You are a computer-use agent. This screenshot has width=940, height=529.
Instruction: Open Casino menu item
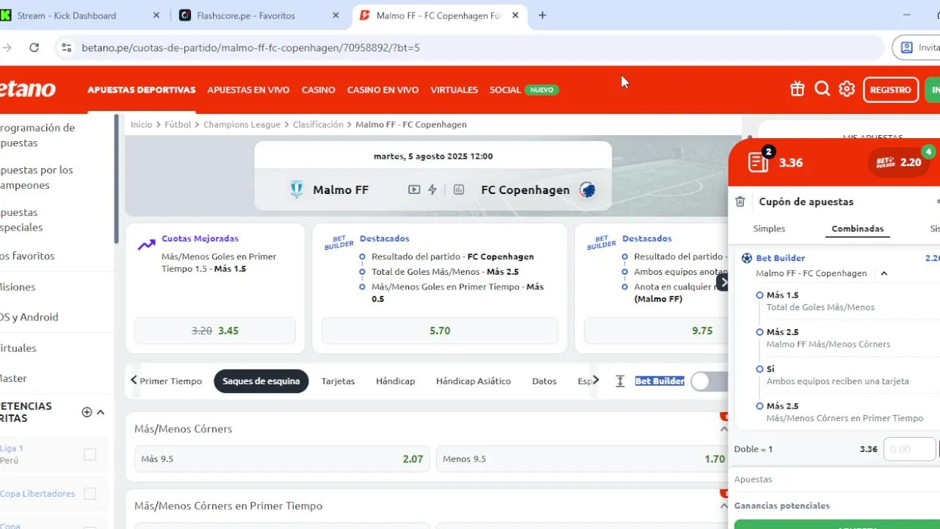pos(319,90)
